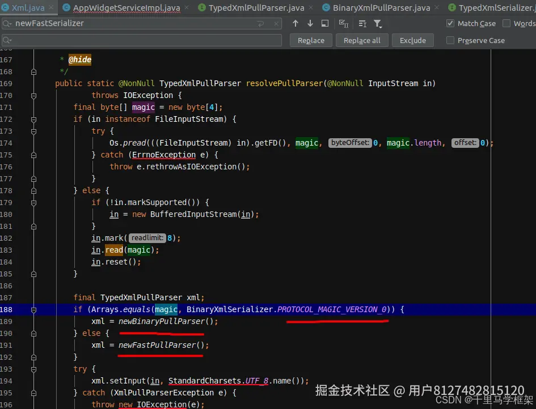536x409 pixels.
Task: Open search results in find window icon
Action: (325, 23)
